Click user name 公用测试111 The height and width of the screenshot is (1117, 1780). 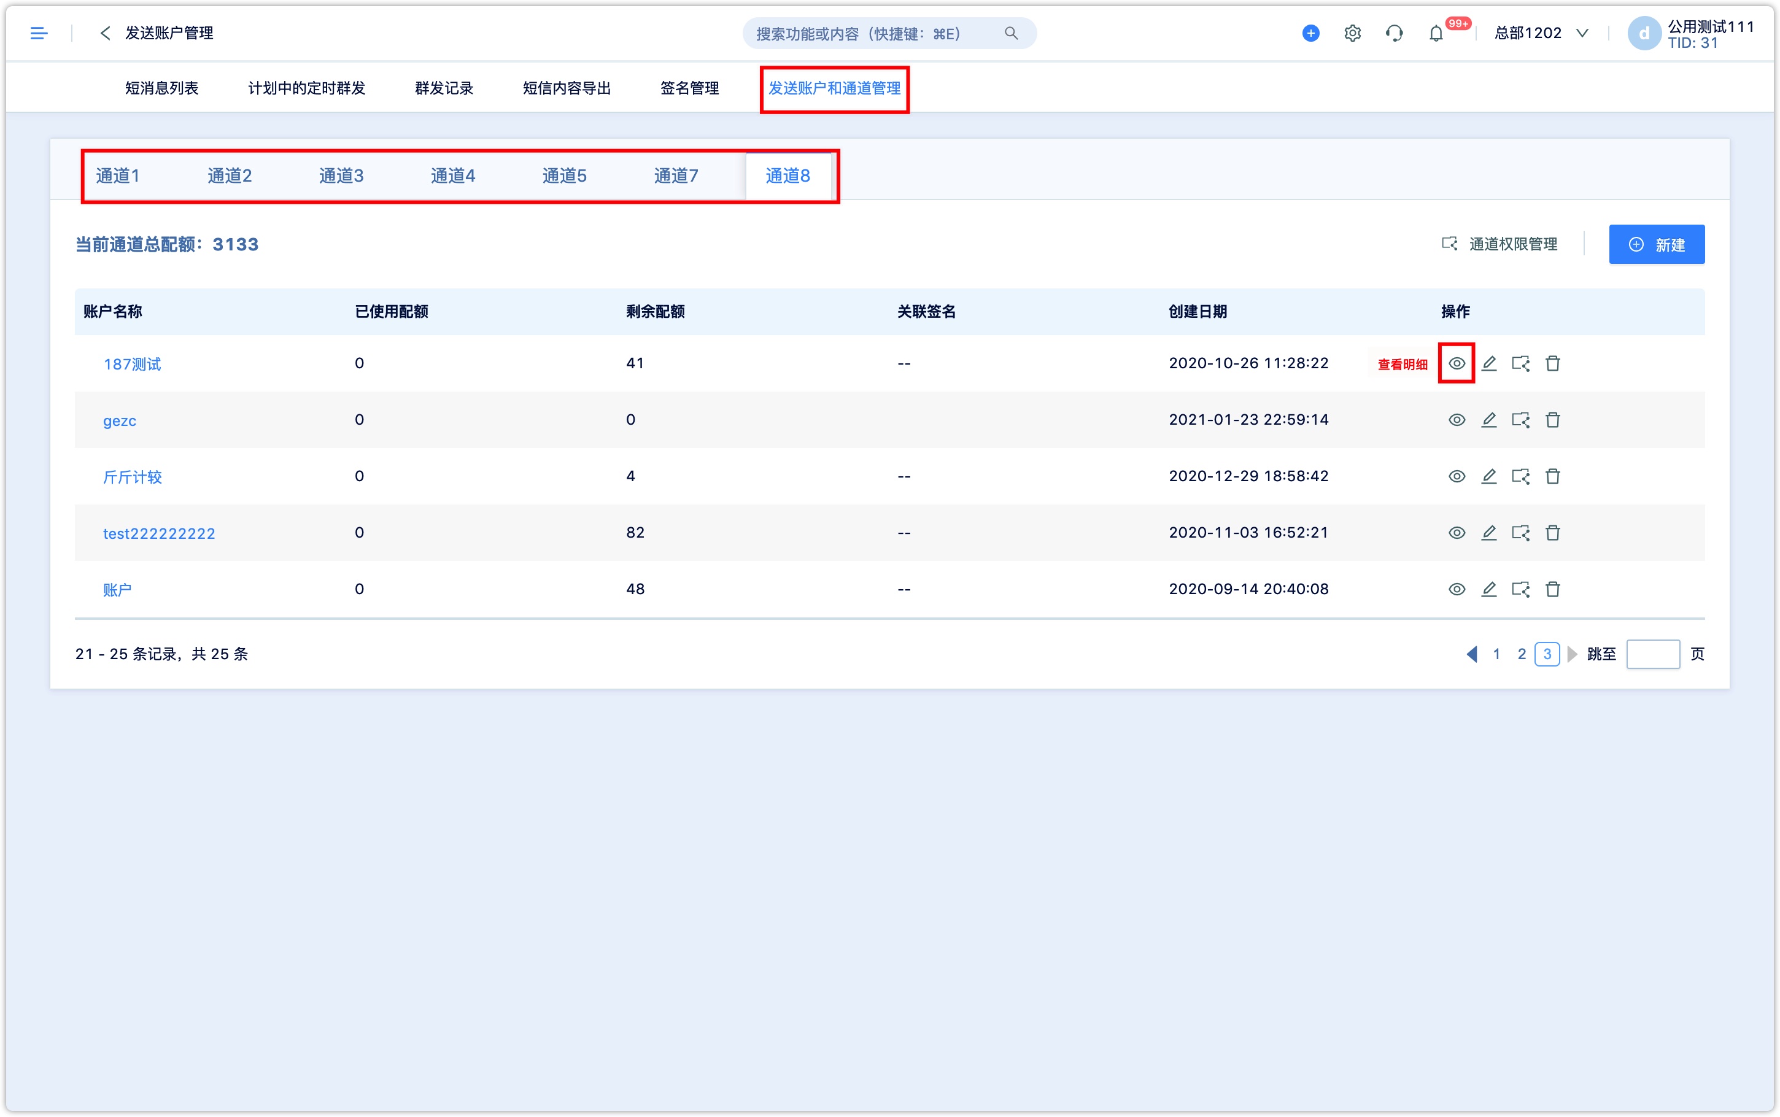pos(1710,26)
